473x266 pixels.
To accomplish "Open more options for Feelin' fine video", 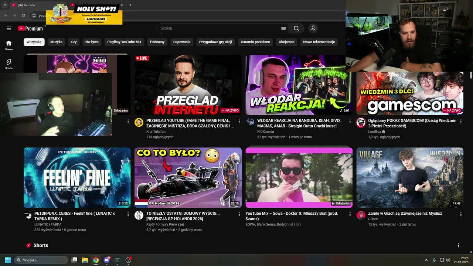I will [128, 214].
